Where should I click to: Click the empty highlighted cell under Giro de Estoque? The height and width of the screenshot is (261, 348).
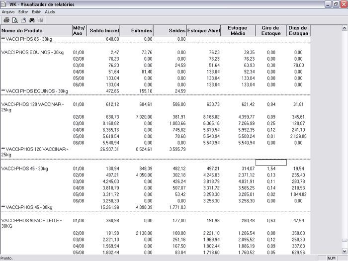270,163
